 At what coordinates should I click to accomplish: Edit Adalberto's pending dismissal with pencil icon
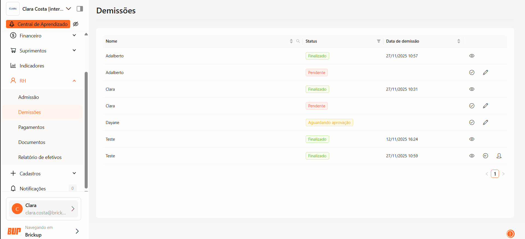(485, 72)
